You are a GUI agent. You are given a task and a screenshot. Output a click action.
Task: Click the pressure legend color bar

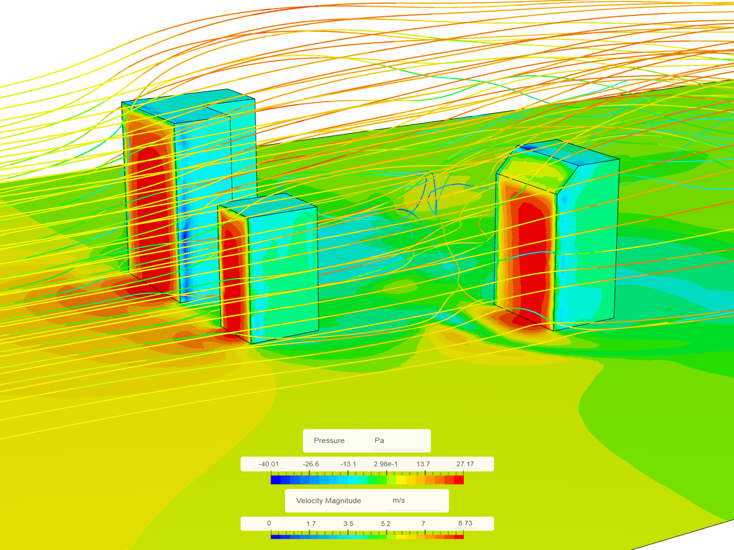[x=367, y=479]
